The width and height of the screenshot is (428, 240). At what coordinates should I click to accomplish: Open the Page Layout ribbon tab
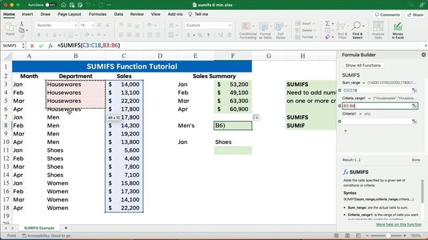70,14
